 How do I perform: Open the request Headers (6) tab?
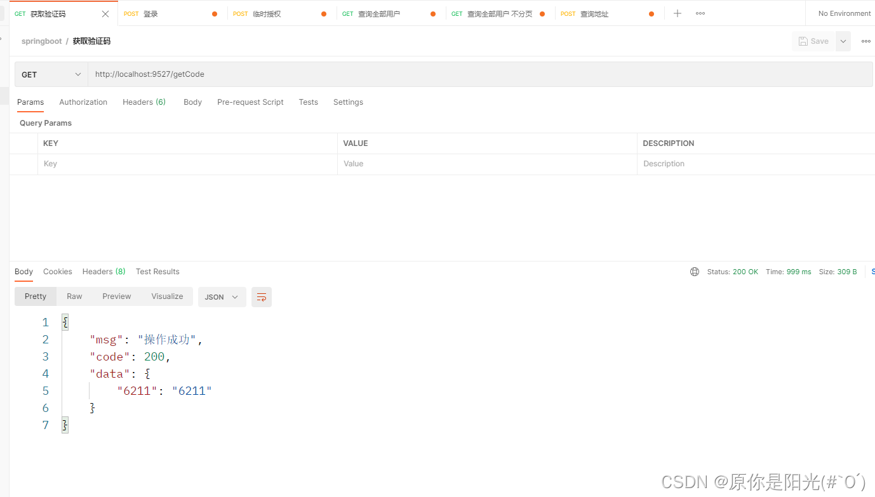[x=144, y=102]
